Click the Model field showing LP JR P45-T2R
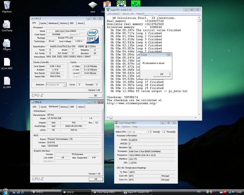 tap(64, 118)
